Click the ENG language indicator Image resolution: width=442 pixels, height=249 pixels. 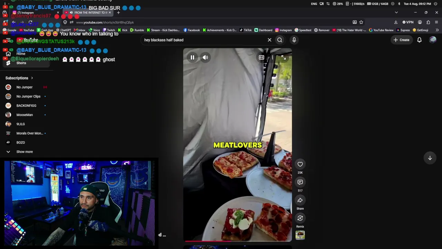314,4
